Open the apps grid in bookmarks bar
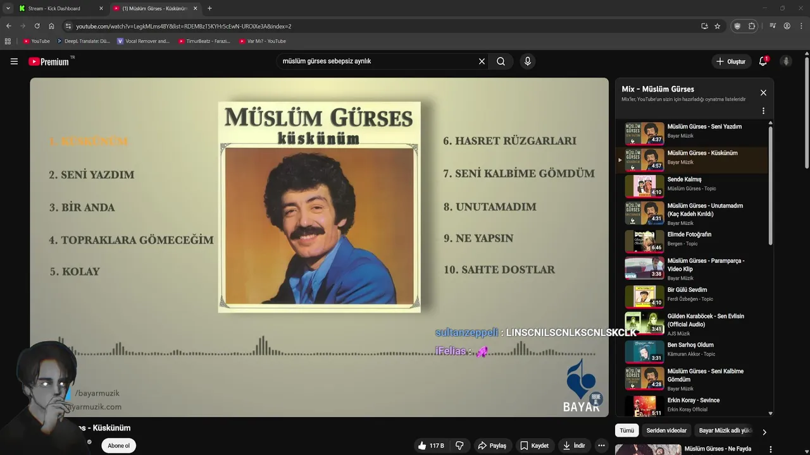810x455 pixels. [8, 41]
